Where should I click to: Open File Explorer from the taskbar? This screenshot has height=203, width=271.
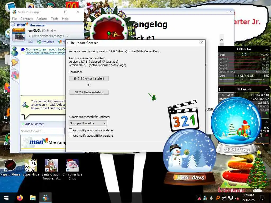click(33, 198)
